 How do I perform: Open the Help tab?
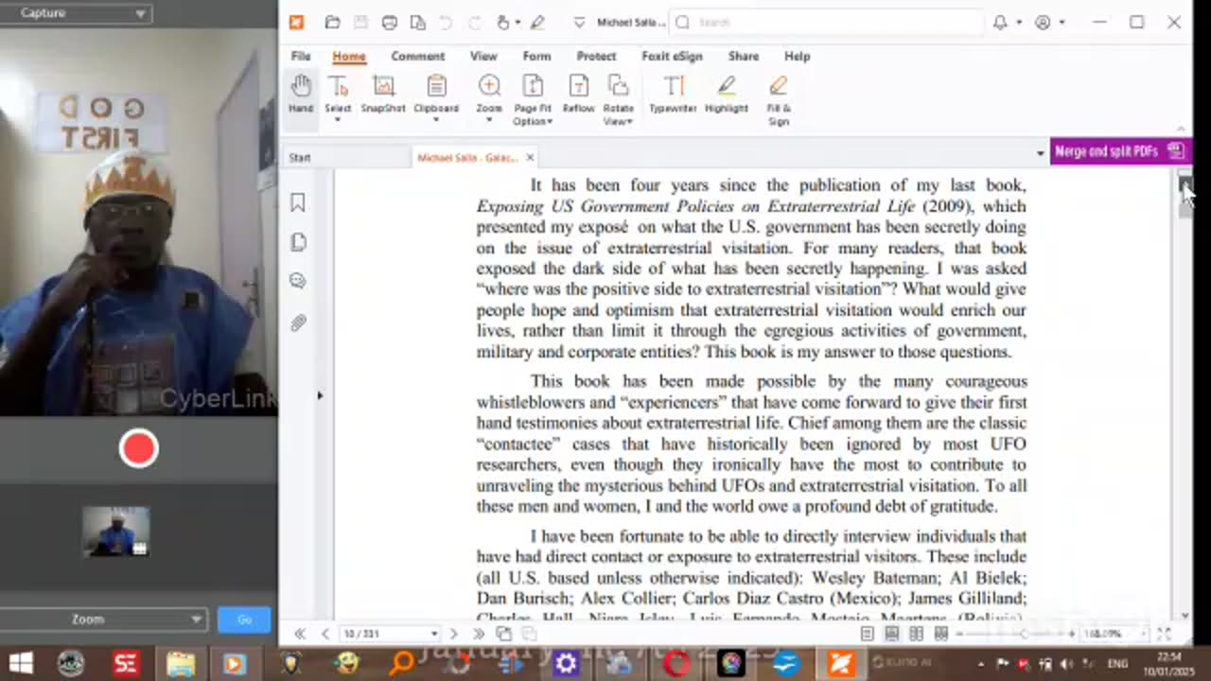click(797, 56)
